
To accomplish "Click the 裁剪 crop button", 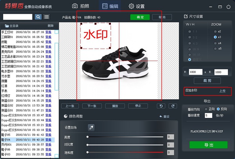I will 207,81.
